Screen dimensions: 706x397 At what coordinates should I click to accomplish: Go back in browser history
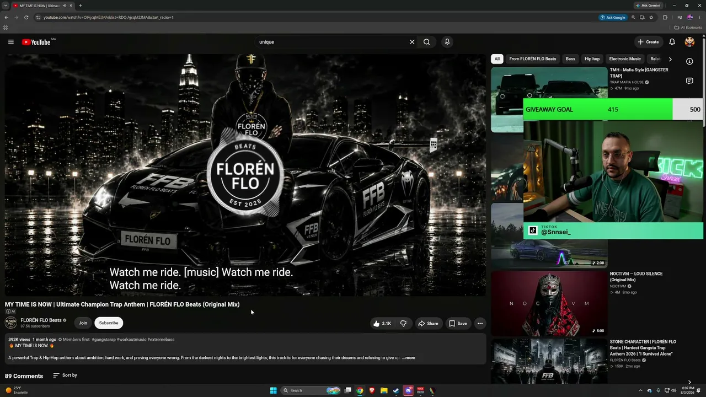pyautogui.click(x=6, y=17)
